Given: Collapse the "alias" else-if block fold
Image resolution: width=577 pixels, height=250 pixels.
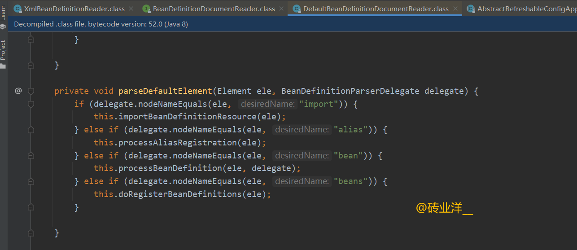Looking at the screenshot, I should [31, 130].
